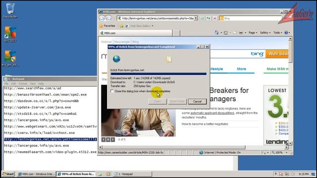Select the AVG 2011 desktop shortcut
This screenshot has width=317, height=178.
[10, 35]
